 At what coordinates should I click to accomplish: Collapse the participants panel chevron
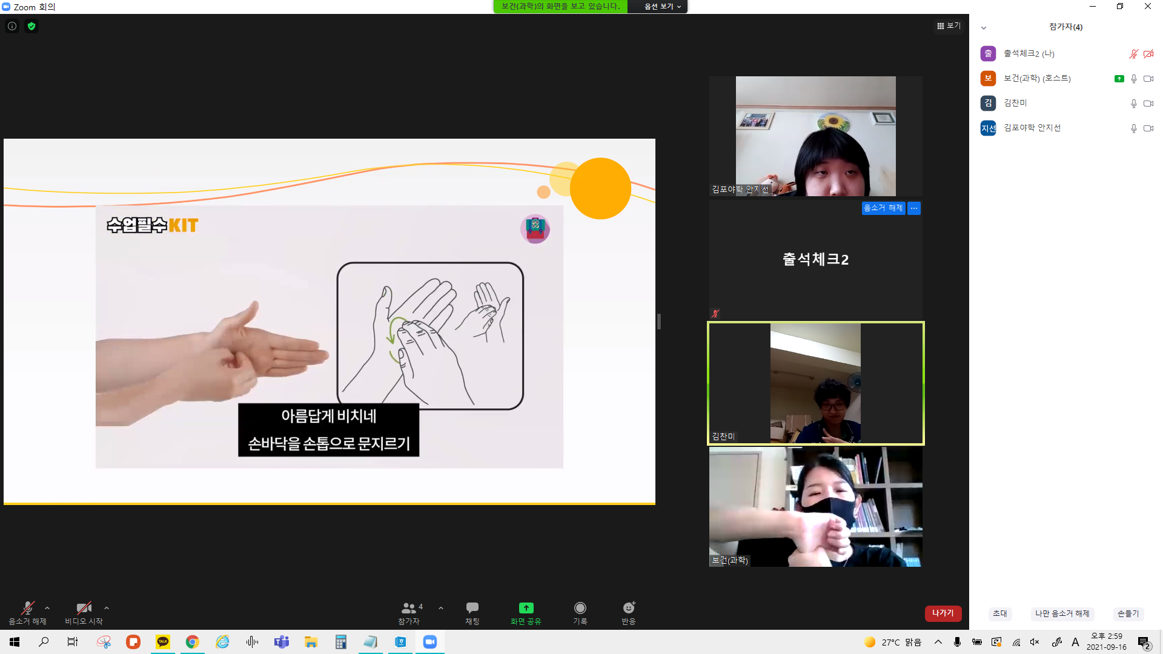[x=984, y=28]
